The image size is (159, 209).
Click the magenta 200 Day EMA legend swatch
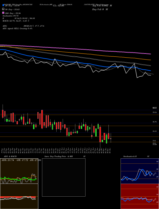click(3, 13)
